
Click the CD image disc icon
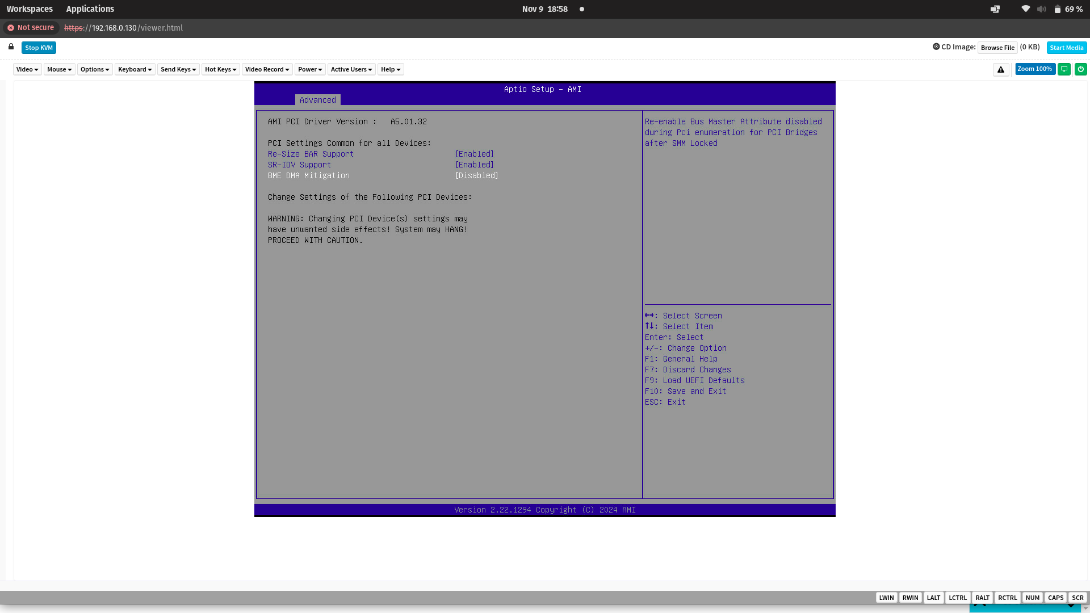[x=936, y=47]
